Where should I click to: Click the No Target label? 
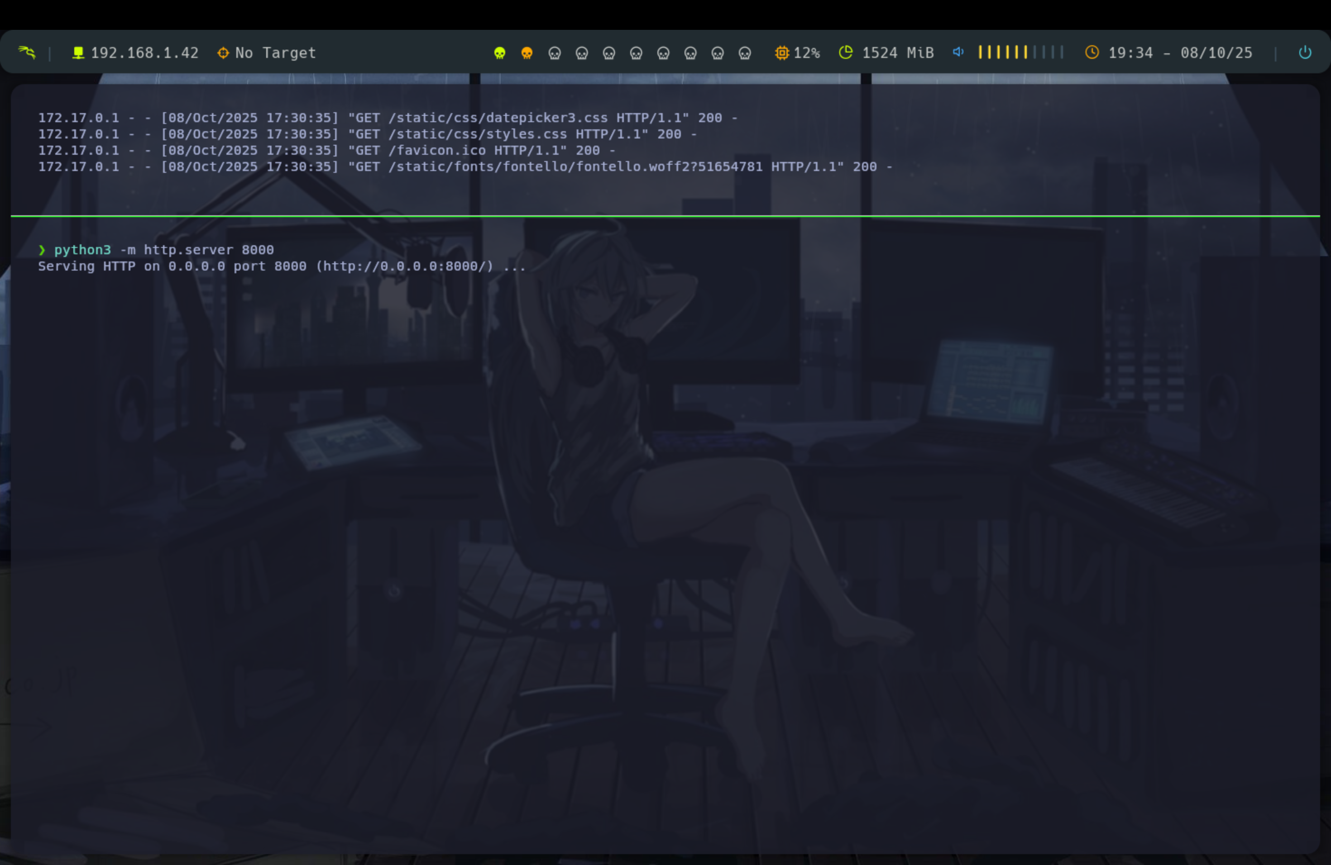(275, 52)
